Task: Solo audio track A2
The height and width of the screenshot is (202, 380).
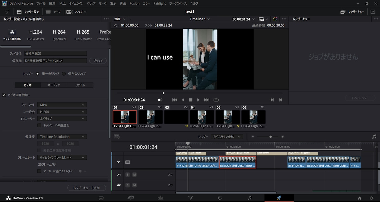Action: tap(127, 185)
